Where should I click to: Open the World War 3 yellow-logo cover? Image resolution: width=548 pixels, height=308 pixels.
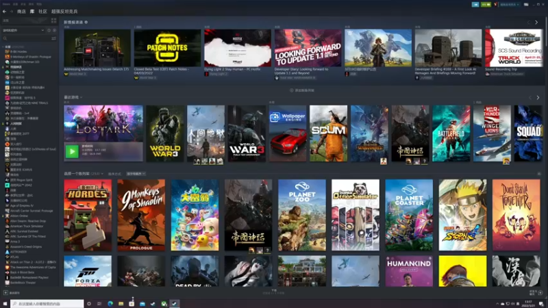(x=165, y=133)
